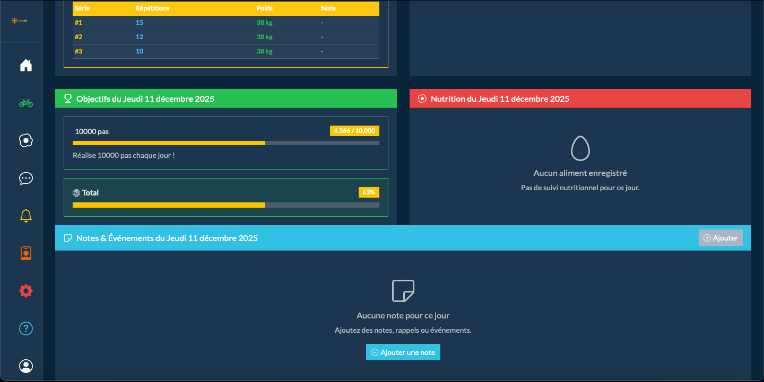764x382 pixels.
Task: Click the Total objectives progress bar
Action: [x=226, y=205]
